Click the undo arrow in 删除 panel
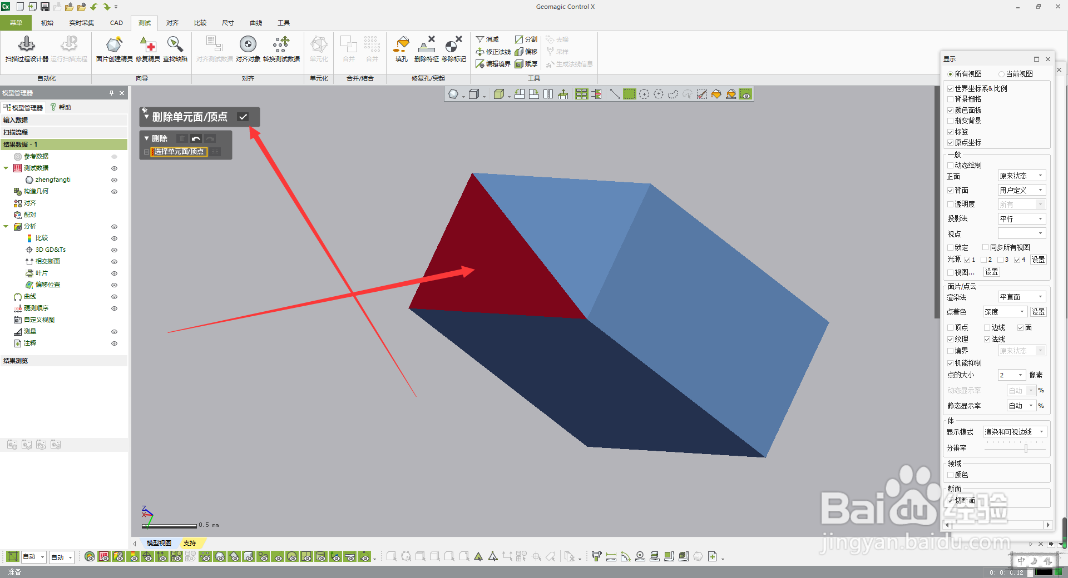The image size is (1068, 578). (196, 138)
